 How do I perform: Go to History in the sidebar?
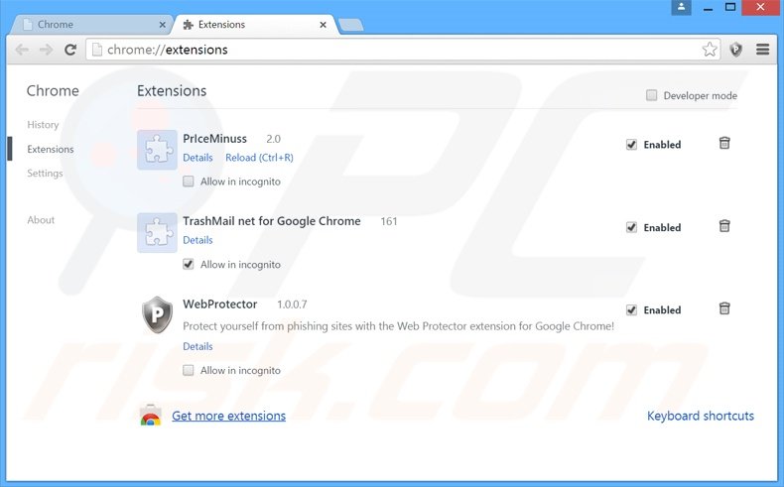pos(43,125)
